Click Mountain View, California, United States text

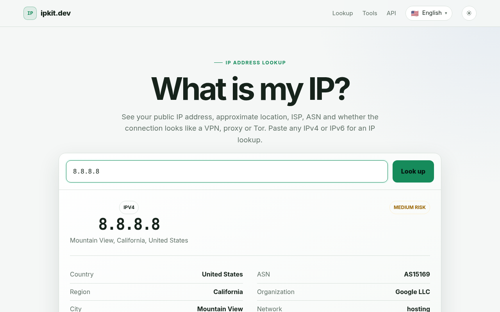129,240
